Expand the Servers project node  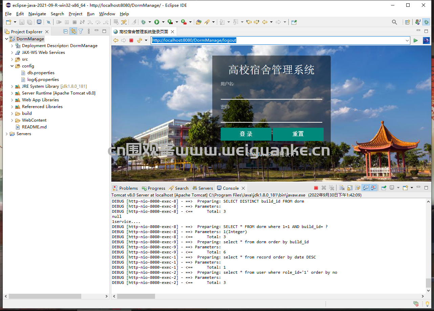click(x=7, y=134)
